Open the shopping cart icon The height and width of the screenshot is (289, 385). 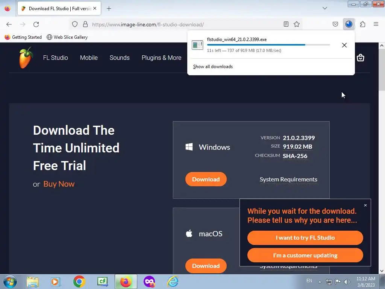[361, 58]
